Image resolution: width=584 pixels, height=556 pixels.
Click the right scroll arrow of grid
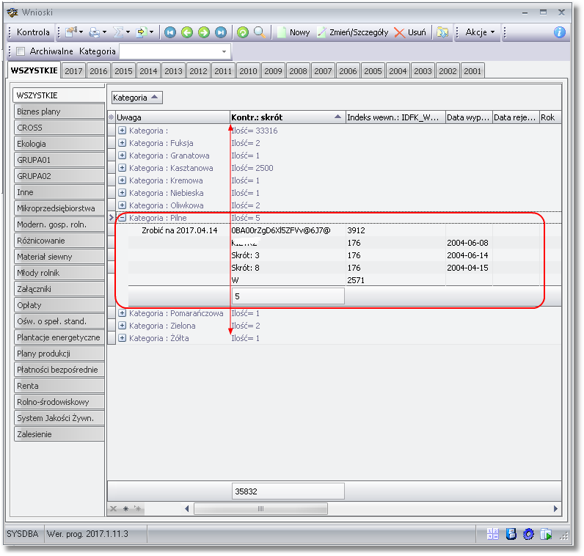(555, 508)
